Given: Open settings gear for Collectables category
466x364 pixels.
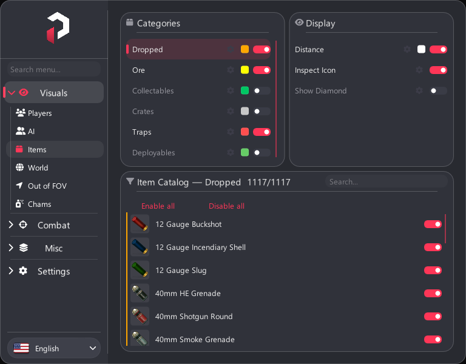Looking at the screenshot, I should [x=231, y=90].
